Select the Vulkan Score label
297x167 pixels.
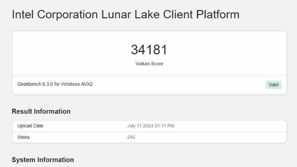point(149,64)
